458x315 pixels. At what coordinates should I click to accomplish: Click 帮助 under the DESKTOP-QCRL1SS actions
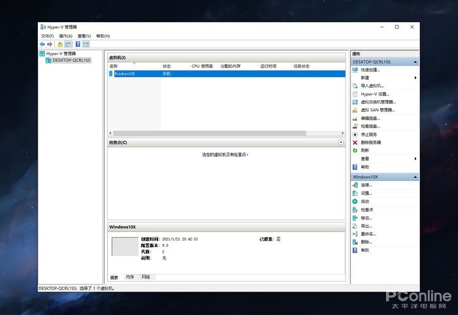pyautogui.click(x=365, y=167)
